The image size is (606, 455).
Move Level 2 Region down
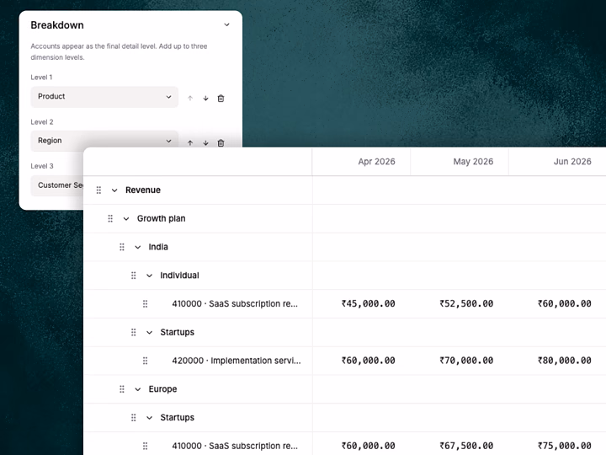[x=205, y=142]
